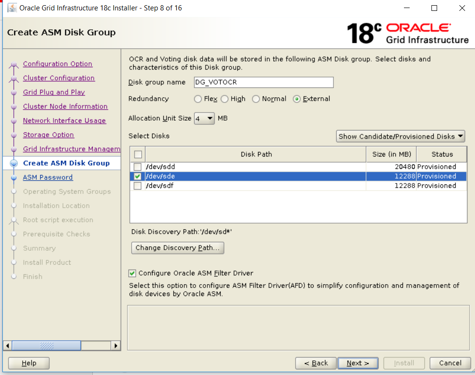Click Size (in MB) column header
This screenshot has height=375, width=475.
click(x=391, y=154)
